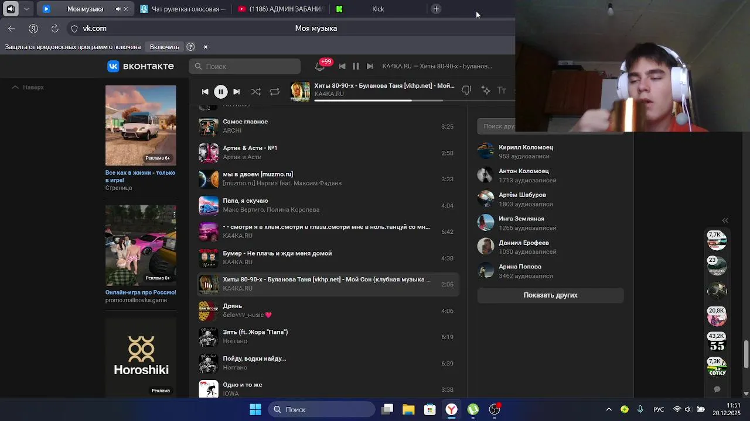Open ad Все как в жизни - только в игре!
Viewport: 750px width, 421px height.
(141, 176)
